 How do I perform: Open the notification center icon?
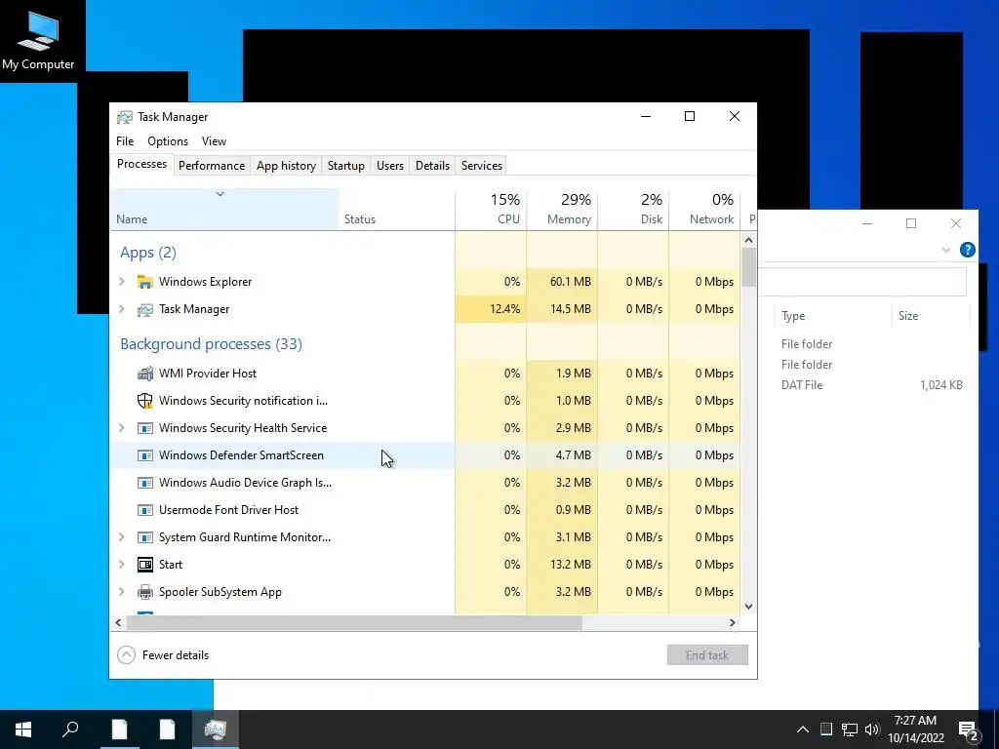[x=969, y=730]
